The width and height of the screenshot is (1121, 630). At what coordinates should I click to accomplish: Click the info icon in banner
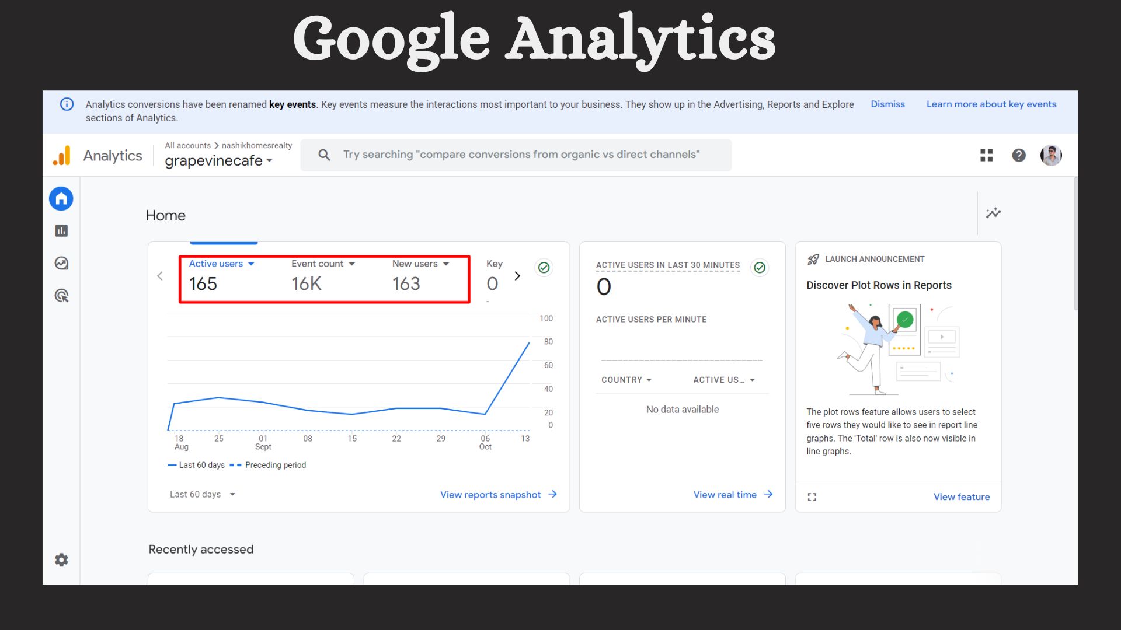click(67, 104)
